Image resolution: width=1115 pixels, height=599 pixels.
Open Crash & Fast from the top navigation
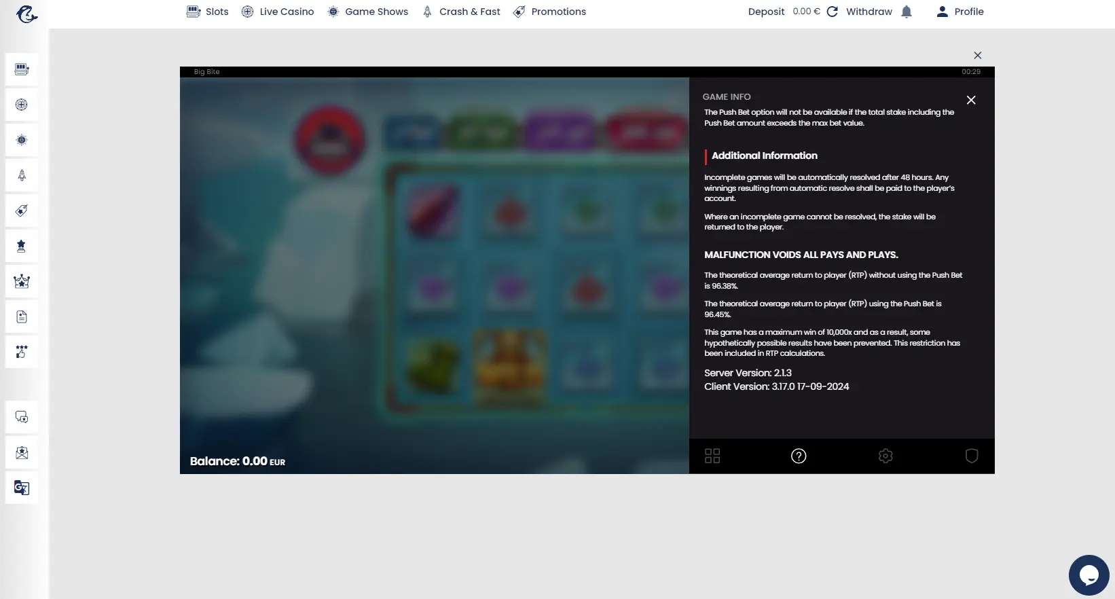pos(461,12)
